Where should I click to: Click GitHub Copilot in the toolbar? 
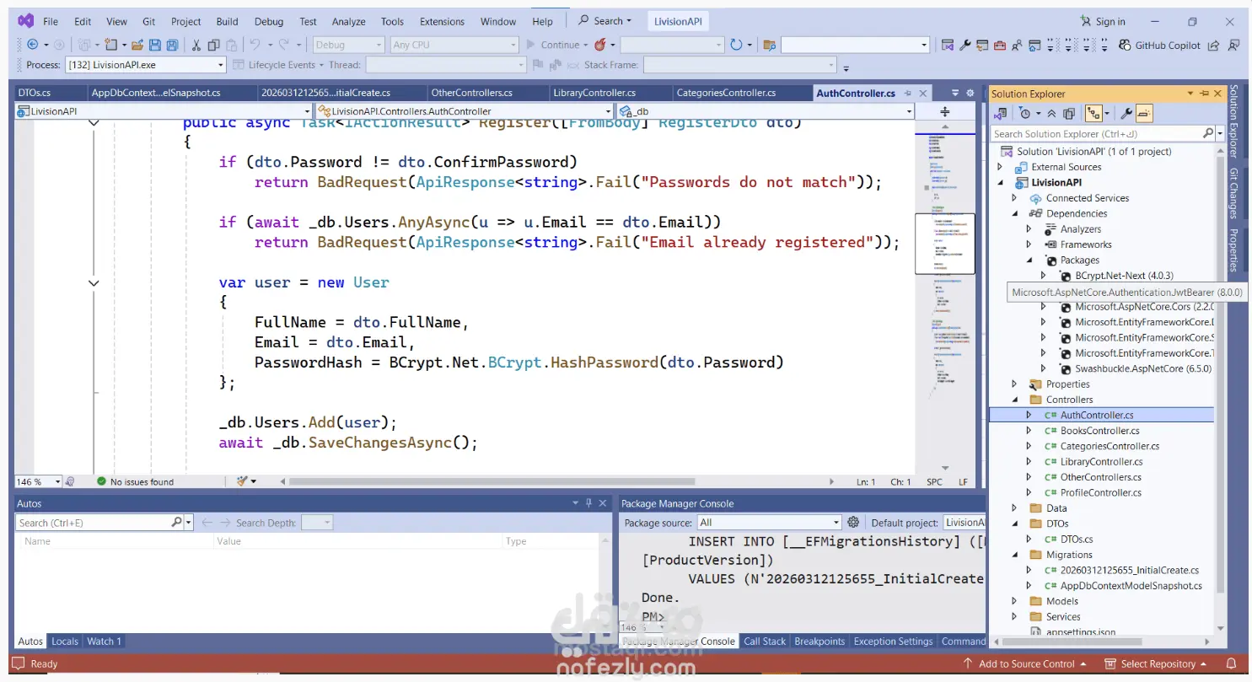1159,46
